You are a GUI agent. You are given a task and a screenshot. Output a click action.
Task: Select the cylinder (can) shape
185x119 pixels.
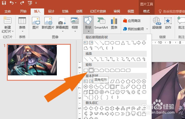coord(144,87)
